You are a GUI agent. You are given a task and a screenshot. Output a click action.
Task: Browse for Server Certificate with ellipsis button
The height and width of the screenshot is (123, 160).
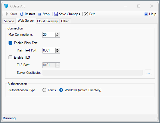148,73
